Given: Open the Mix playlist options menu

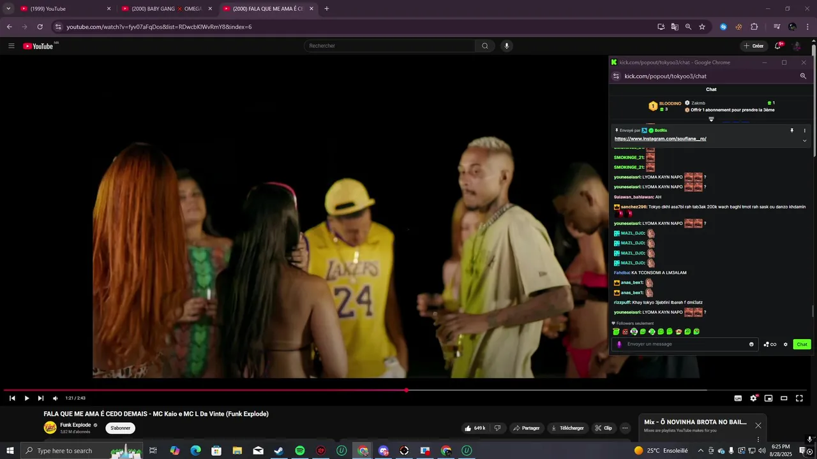Looking at the screenshot, I should pyautogui.click(x=758, y=439).
